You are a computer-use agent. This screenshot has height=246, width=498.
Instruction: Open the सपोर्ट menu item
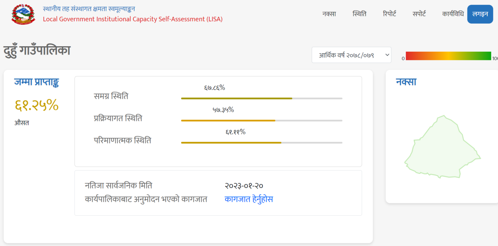(419, 14)
